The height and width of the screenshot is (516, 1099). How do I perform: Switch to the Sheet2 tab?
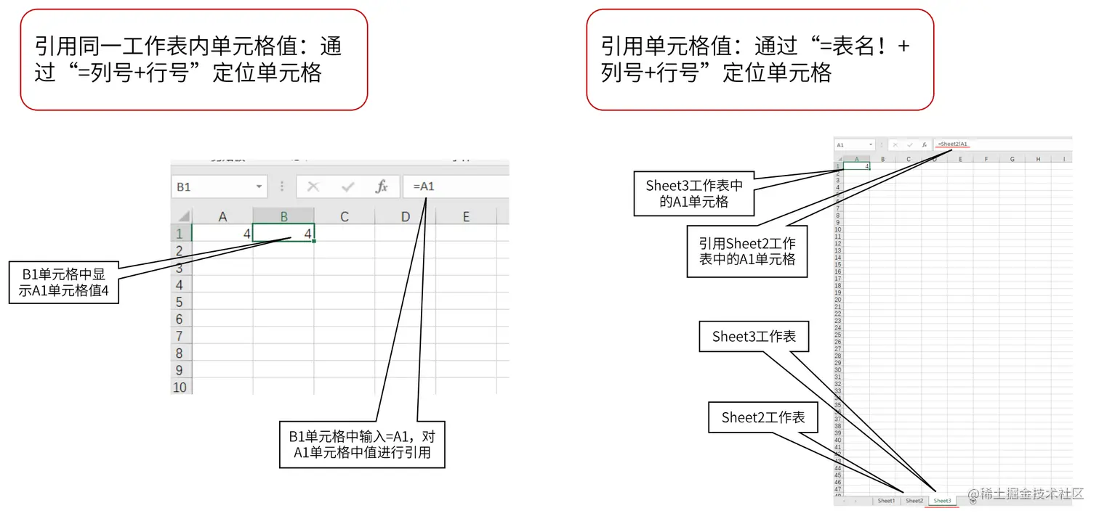pyautogui.click(x=914, y=500)
